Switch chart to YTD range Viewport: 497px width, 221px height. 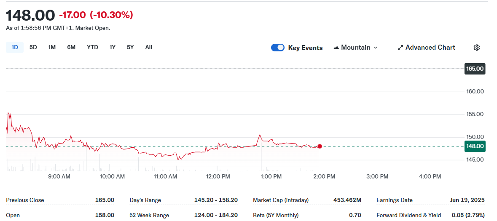93,48
